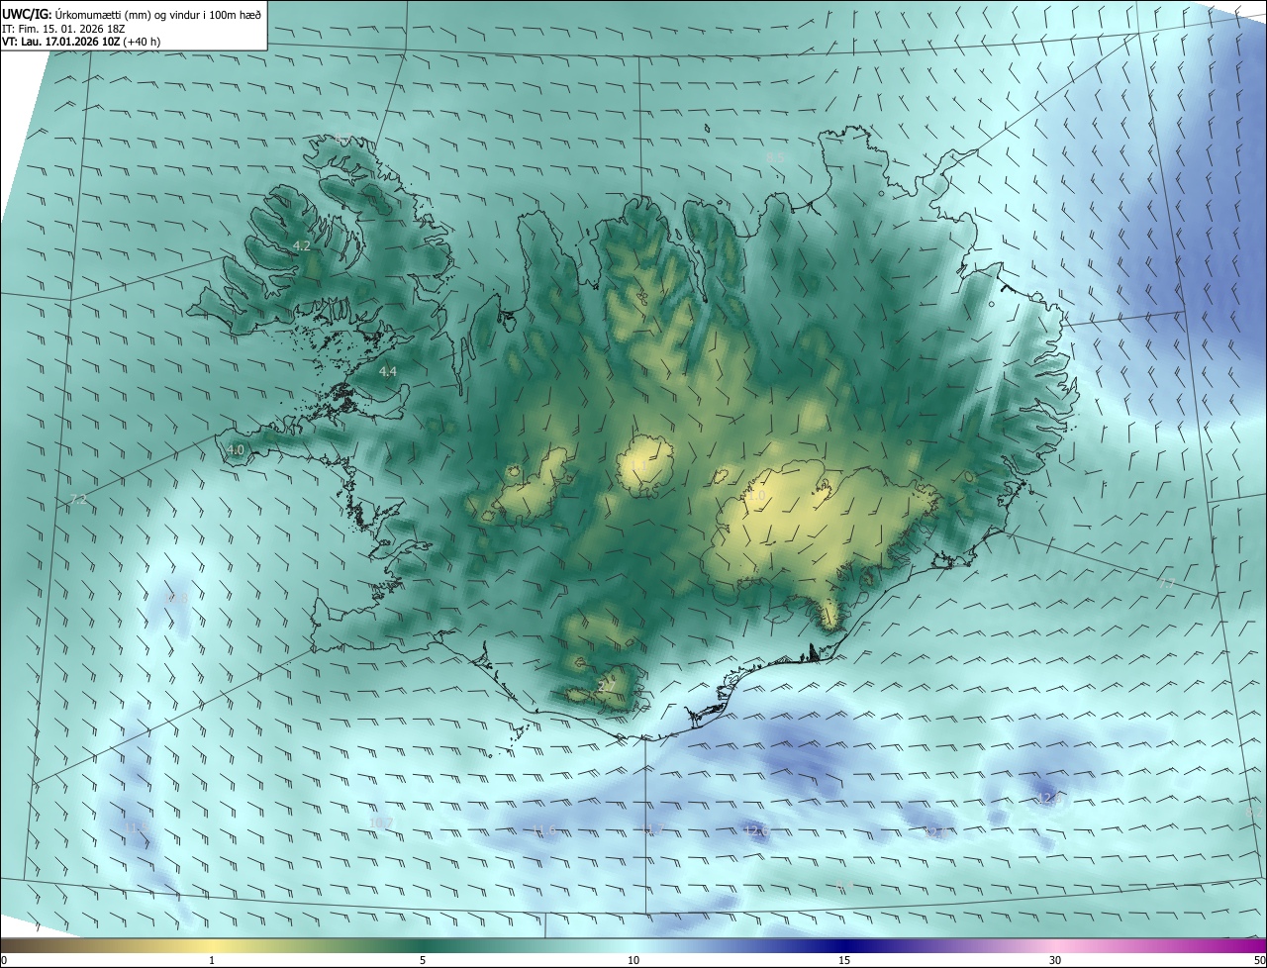Click the colorbar tick label 0
1267x968 pixels.
click(4, 960)
